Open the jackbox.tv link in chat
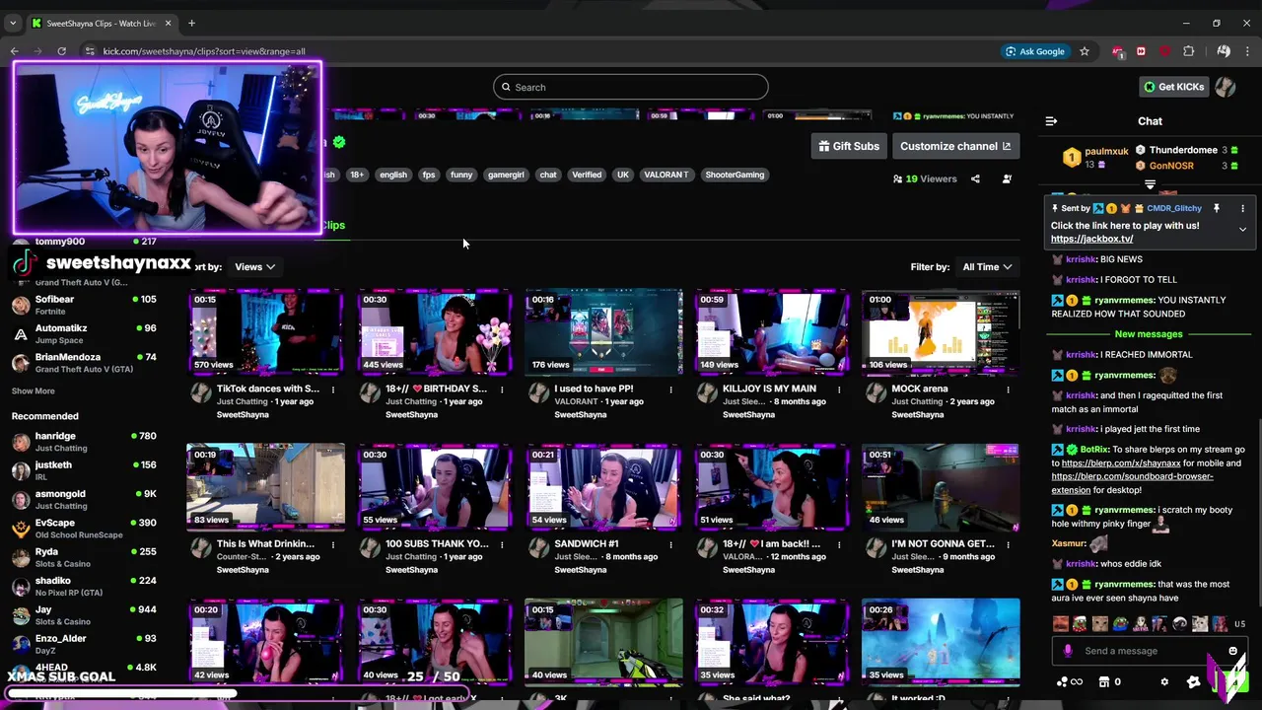Screen dimensions: 1262x710 [1091, 239]
